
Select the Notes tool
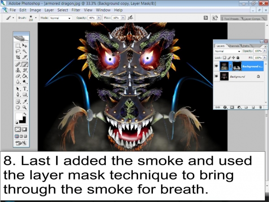18,101
